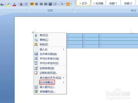Click the shading paint bucket color
This screenshot has width=138, height=103.
[62, 4]
